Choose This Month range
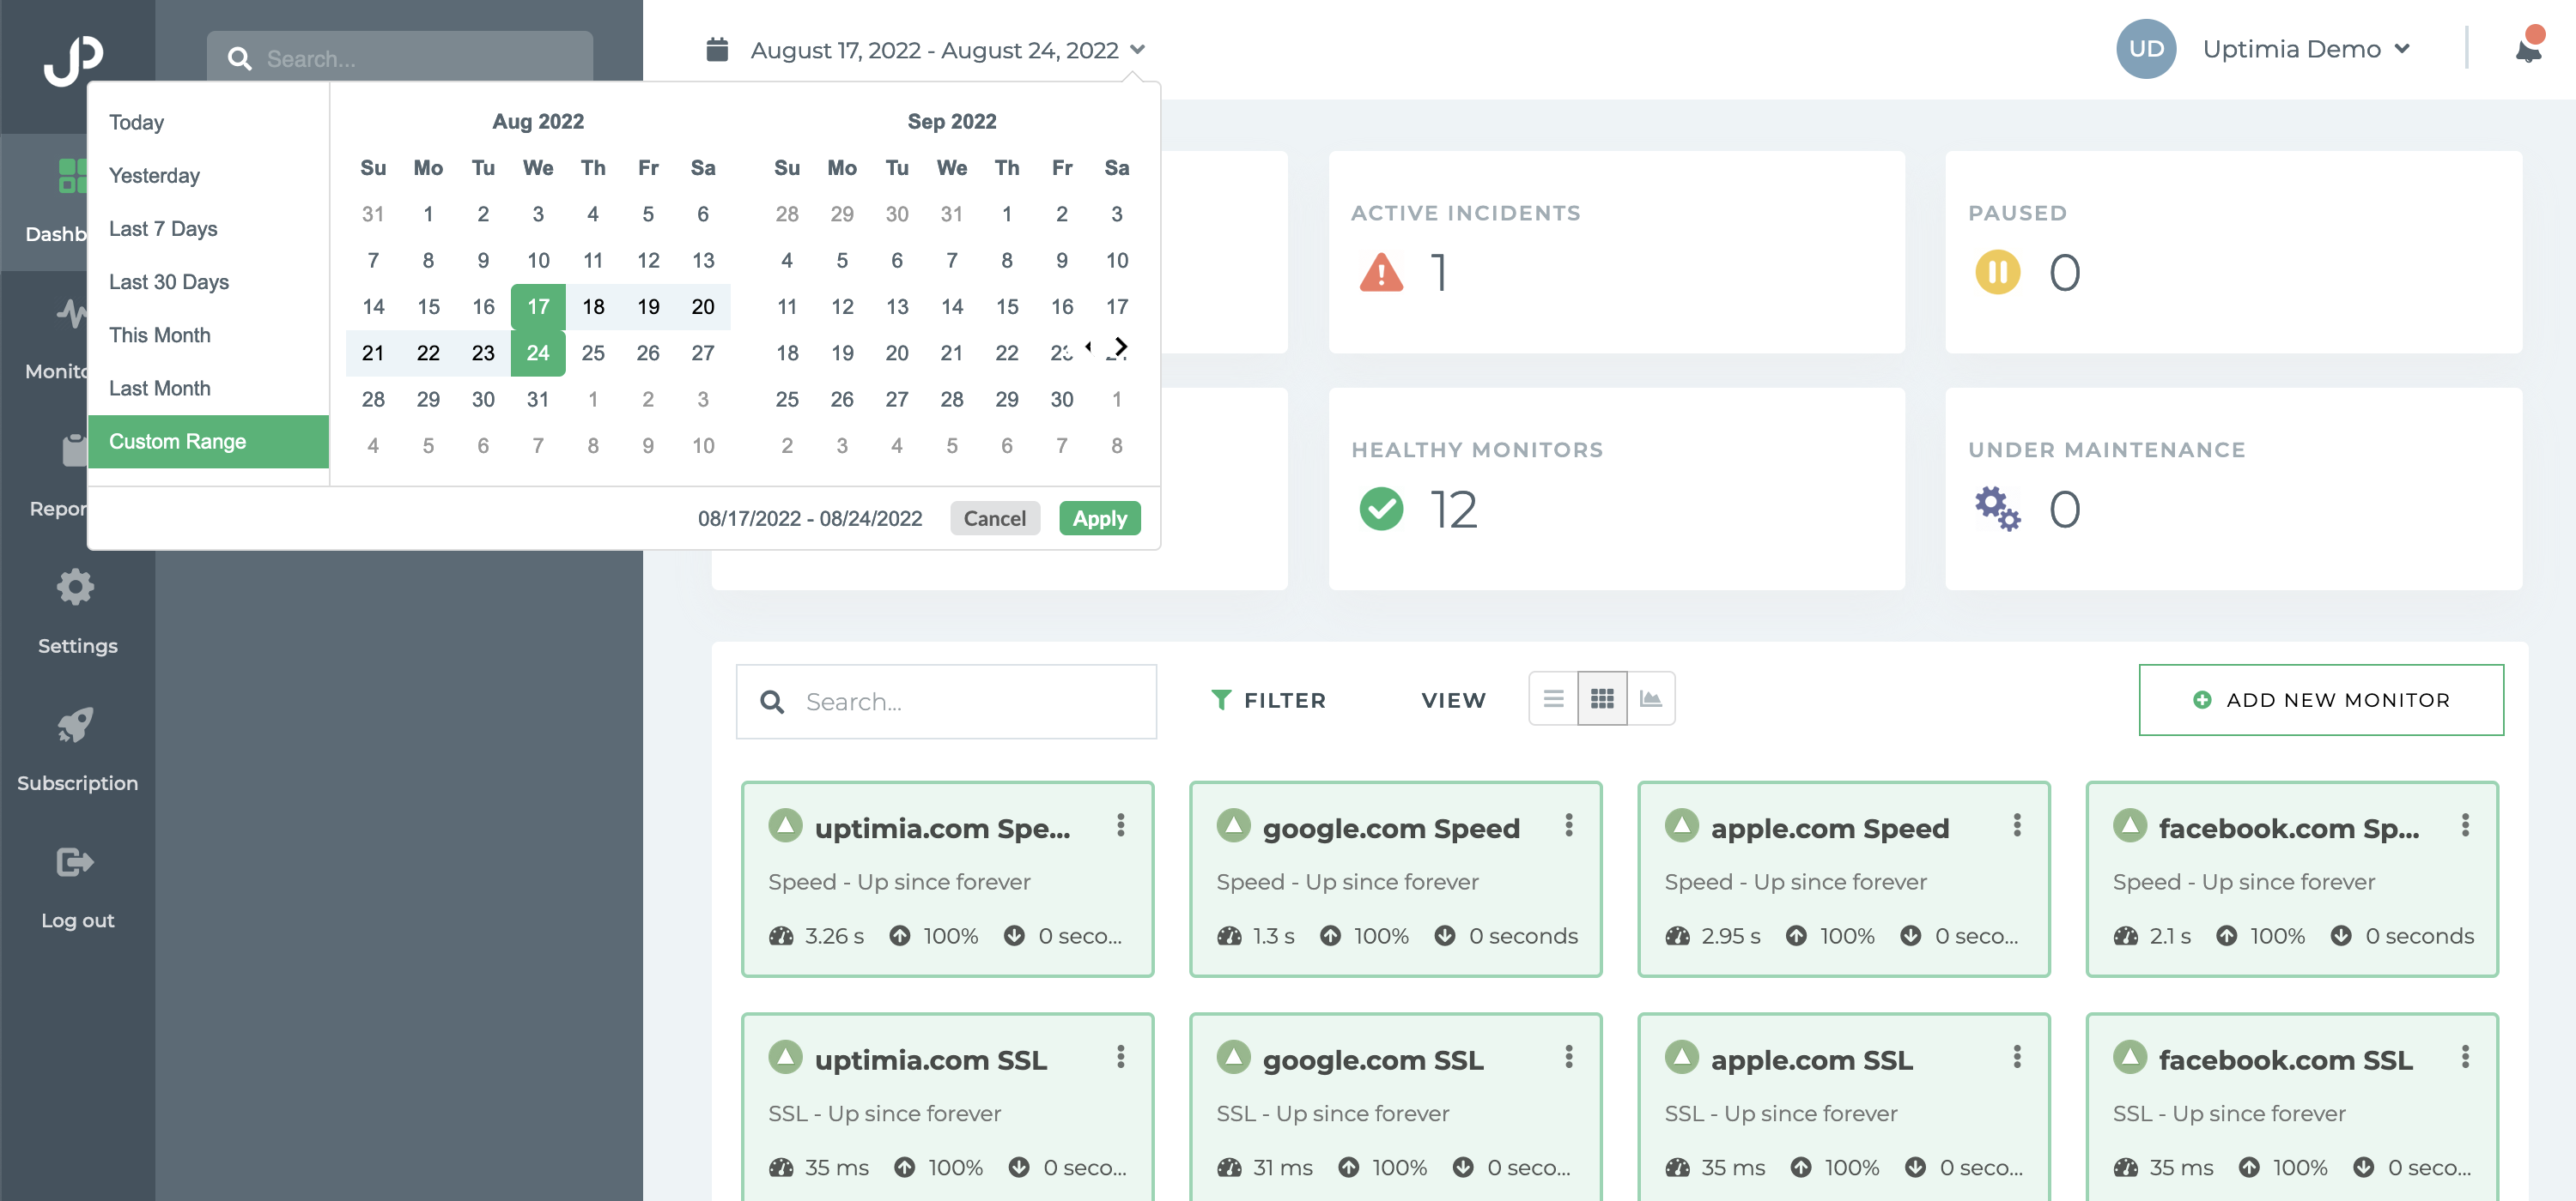This screenshot has width=2576, height=1201. tap(208, 335)
